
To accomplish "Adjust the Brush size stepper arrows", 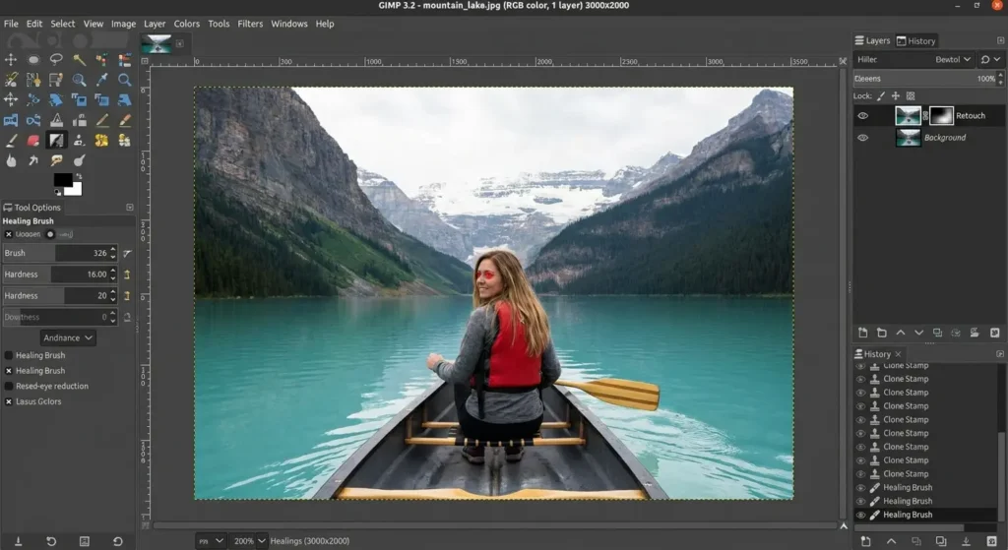I will click(x=113, y=253).
